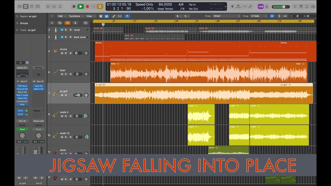Toggle the purple 1234 count-in button
Screen dimensions: 331x186
tap(261, 6)
